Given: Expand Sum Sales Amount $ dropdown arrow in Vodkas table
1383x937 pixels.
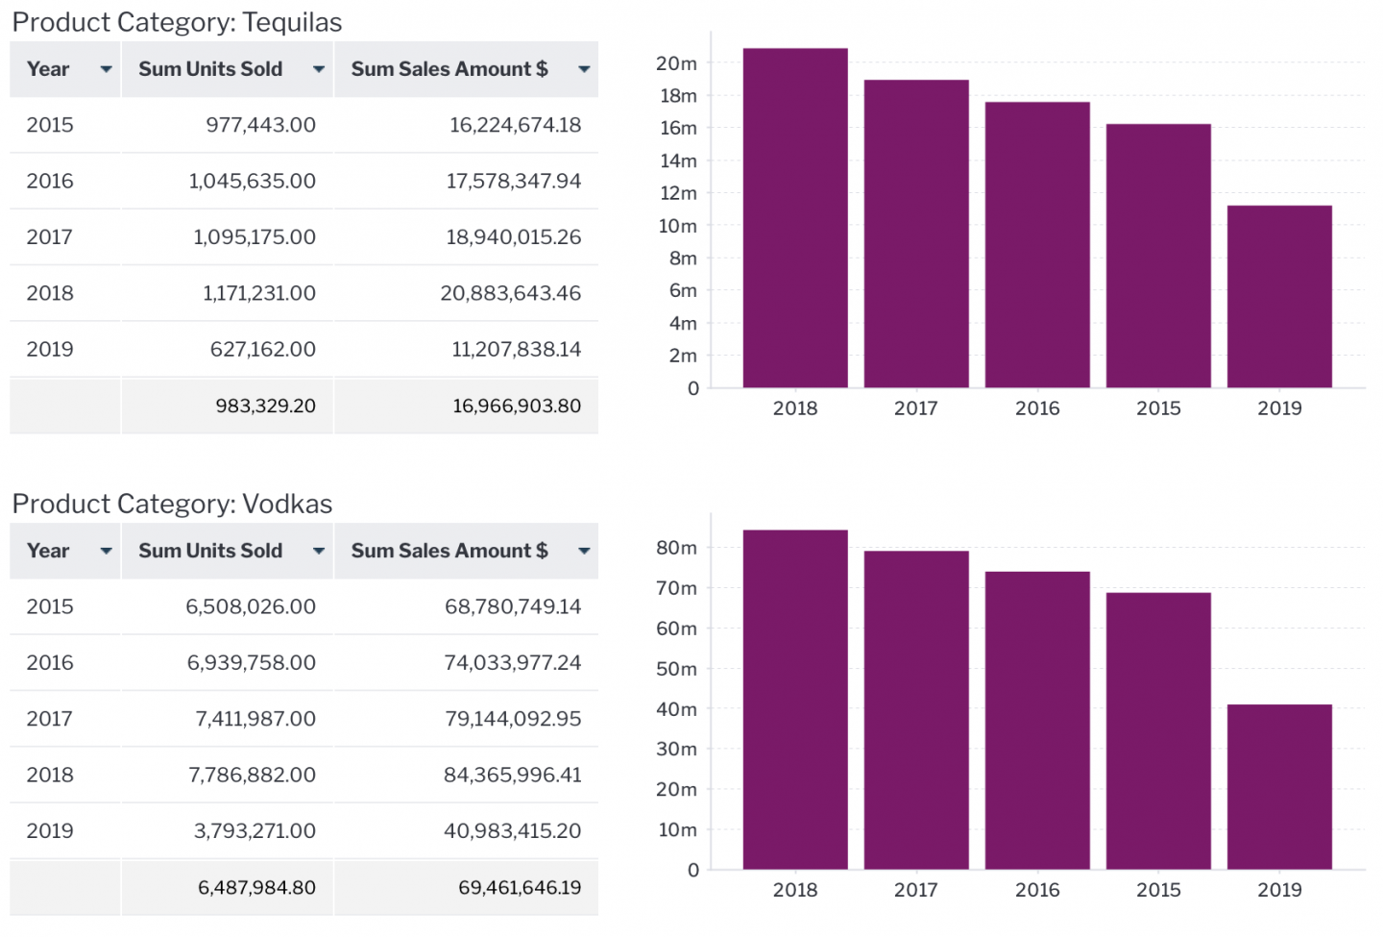Looking at the screenshot, I should 584,551.
